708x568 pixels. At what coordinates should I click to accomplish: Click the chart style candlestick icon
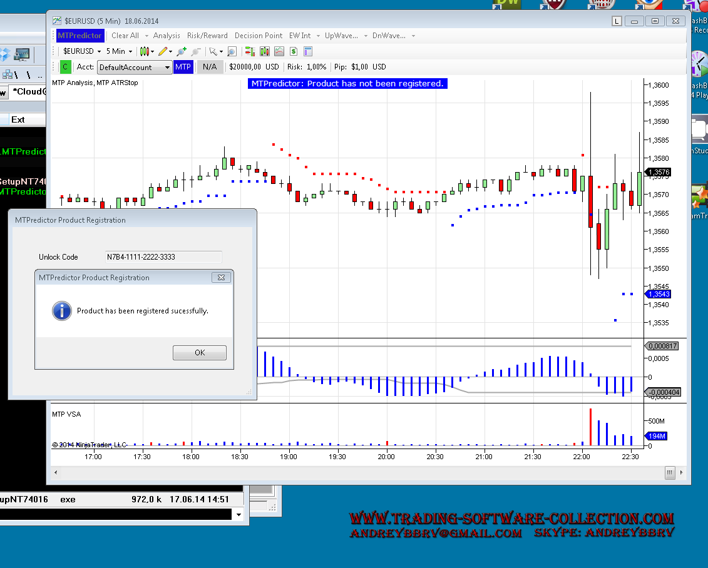point(145,51)
